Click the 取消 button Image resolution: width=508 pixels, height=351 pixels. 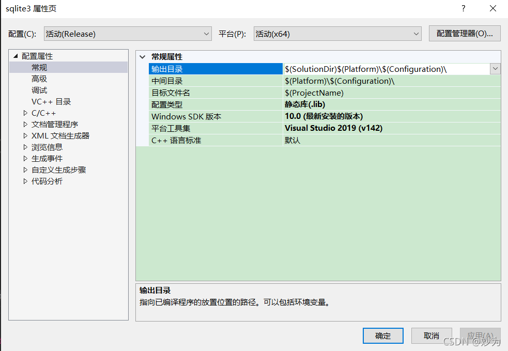tap(432, 336)
